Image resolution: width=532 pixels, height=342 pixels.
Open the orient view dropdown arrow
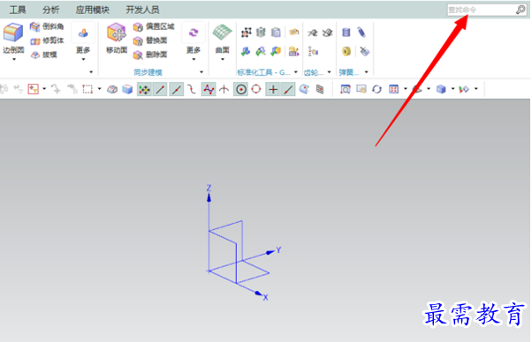pos(406,89)
